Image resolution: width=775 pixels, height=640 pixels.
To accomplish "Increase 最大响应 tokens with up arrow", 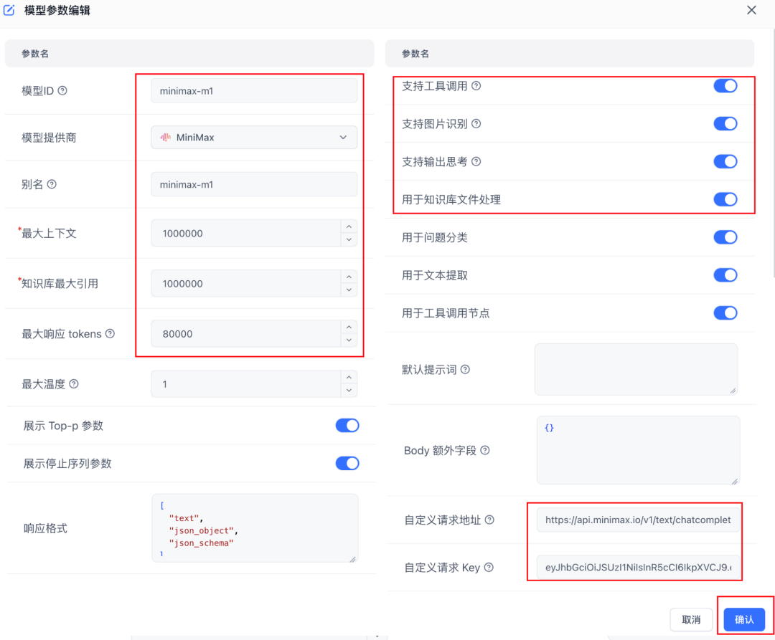I will [x=349, y=327].
